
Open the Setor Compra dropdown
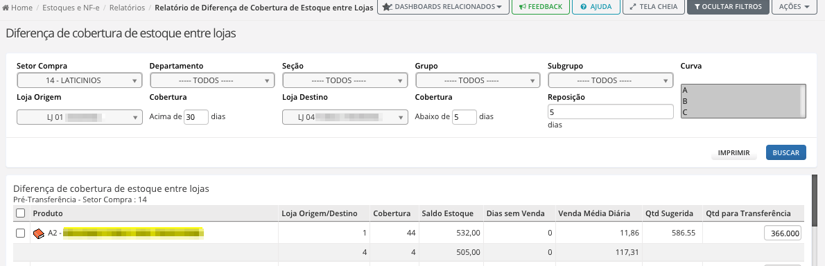pyautogui.click(x=80, y=80)
